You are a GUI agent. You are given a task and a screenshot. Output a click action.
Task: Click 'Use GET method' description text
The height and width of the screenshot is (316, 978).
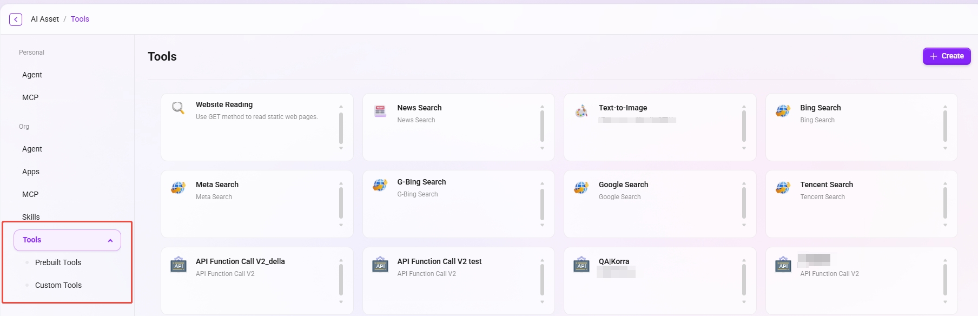[256, 117]
